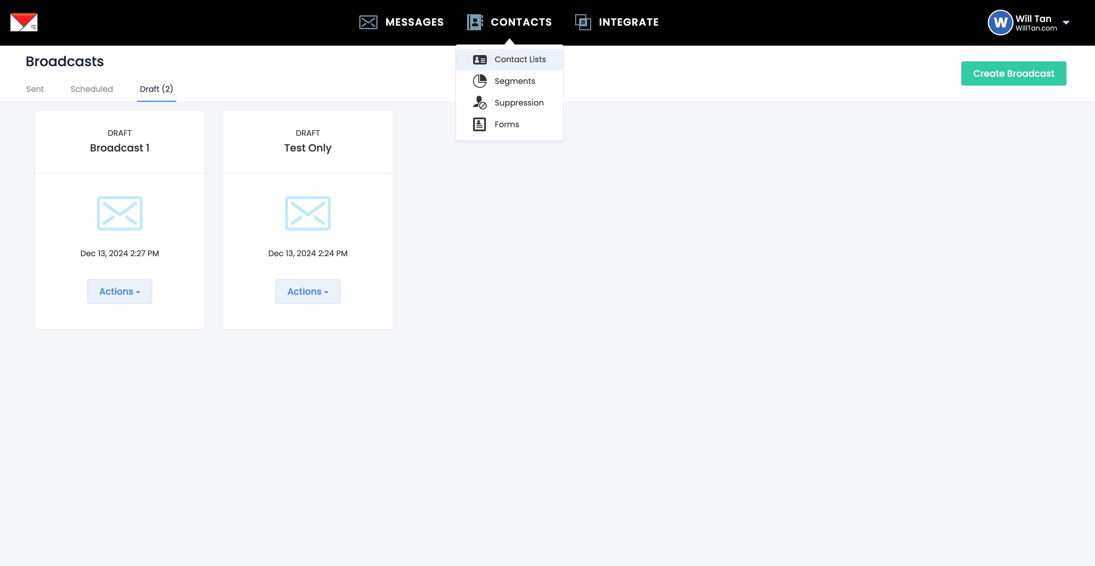Switch to the Scheduled tab
Image resolution: width=1095 pixels, height=566 pixels.
tap(91, 89)
